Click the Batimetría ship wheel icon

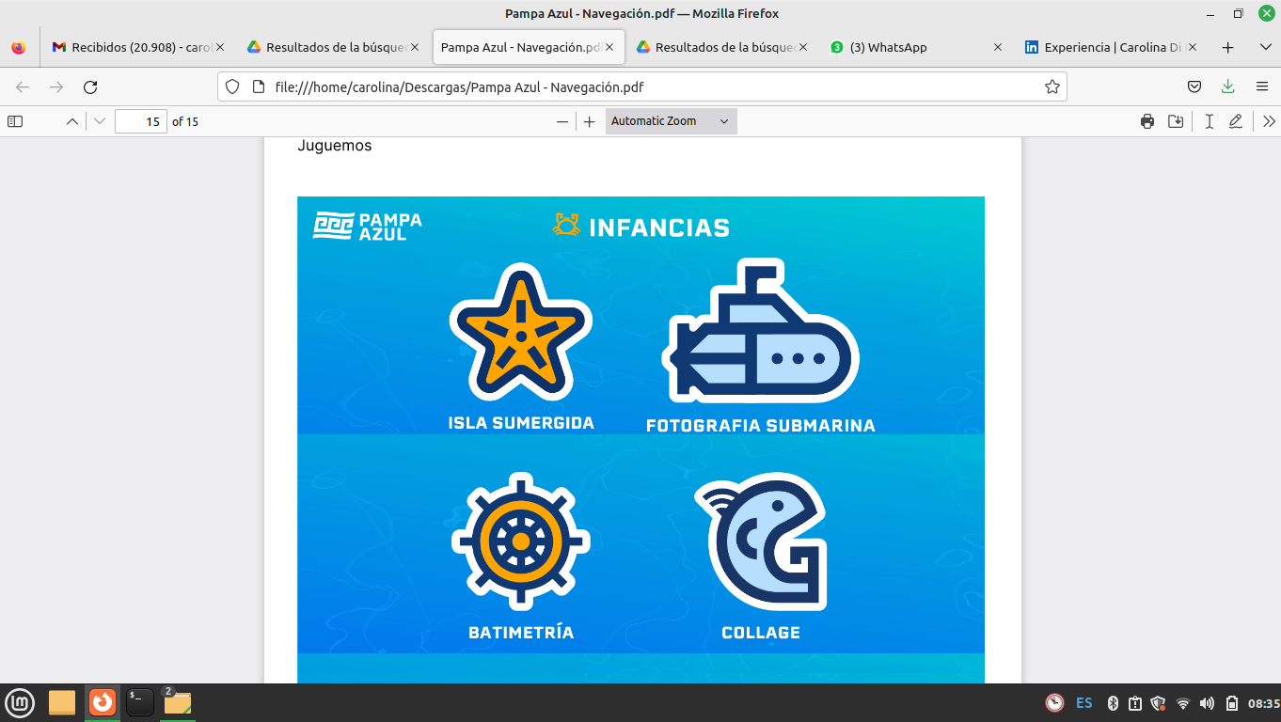click(x=520, y=543)
